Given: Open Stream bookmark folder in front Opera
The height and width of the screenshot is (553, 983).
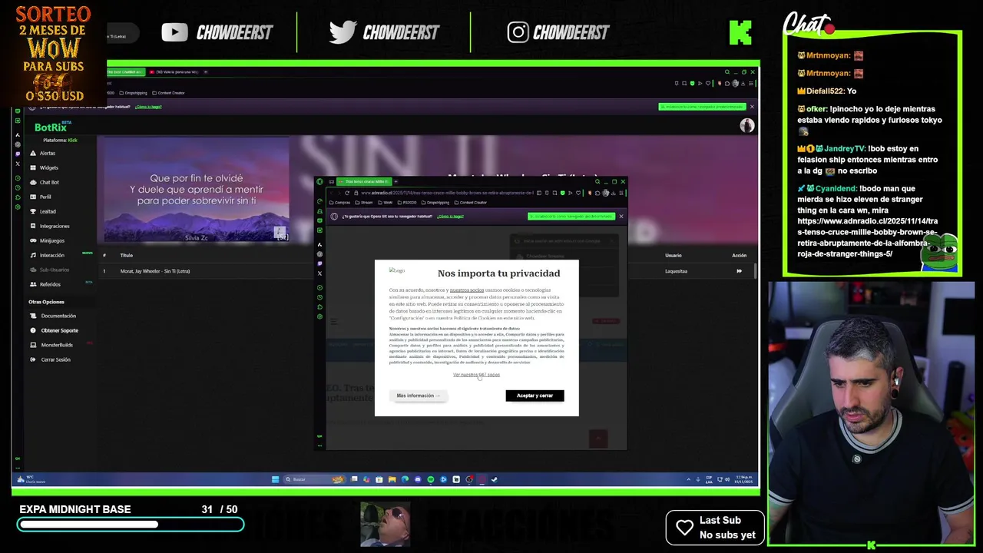Looking at the screenshot, I should (x=364, y=203).
